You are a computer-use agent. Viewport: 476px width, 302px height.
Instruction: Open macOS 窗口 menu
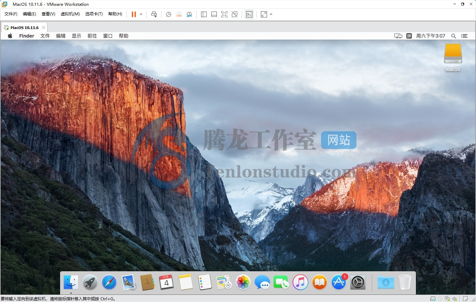(108, 36)
